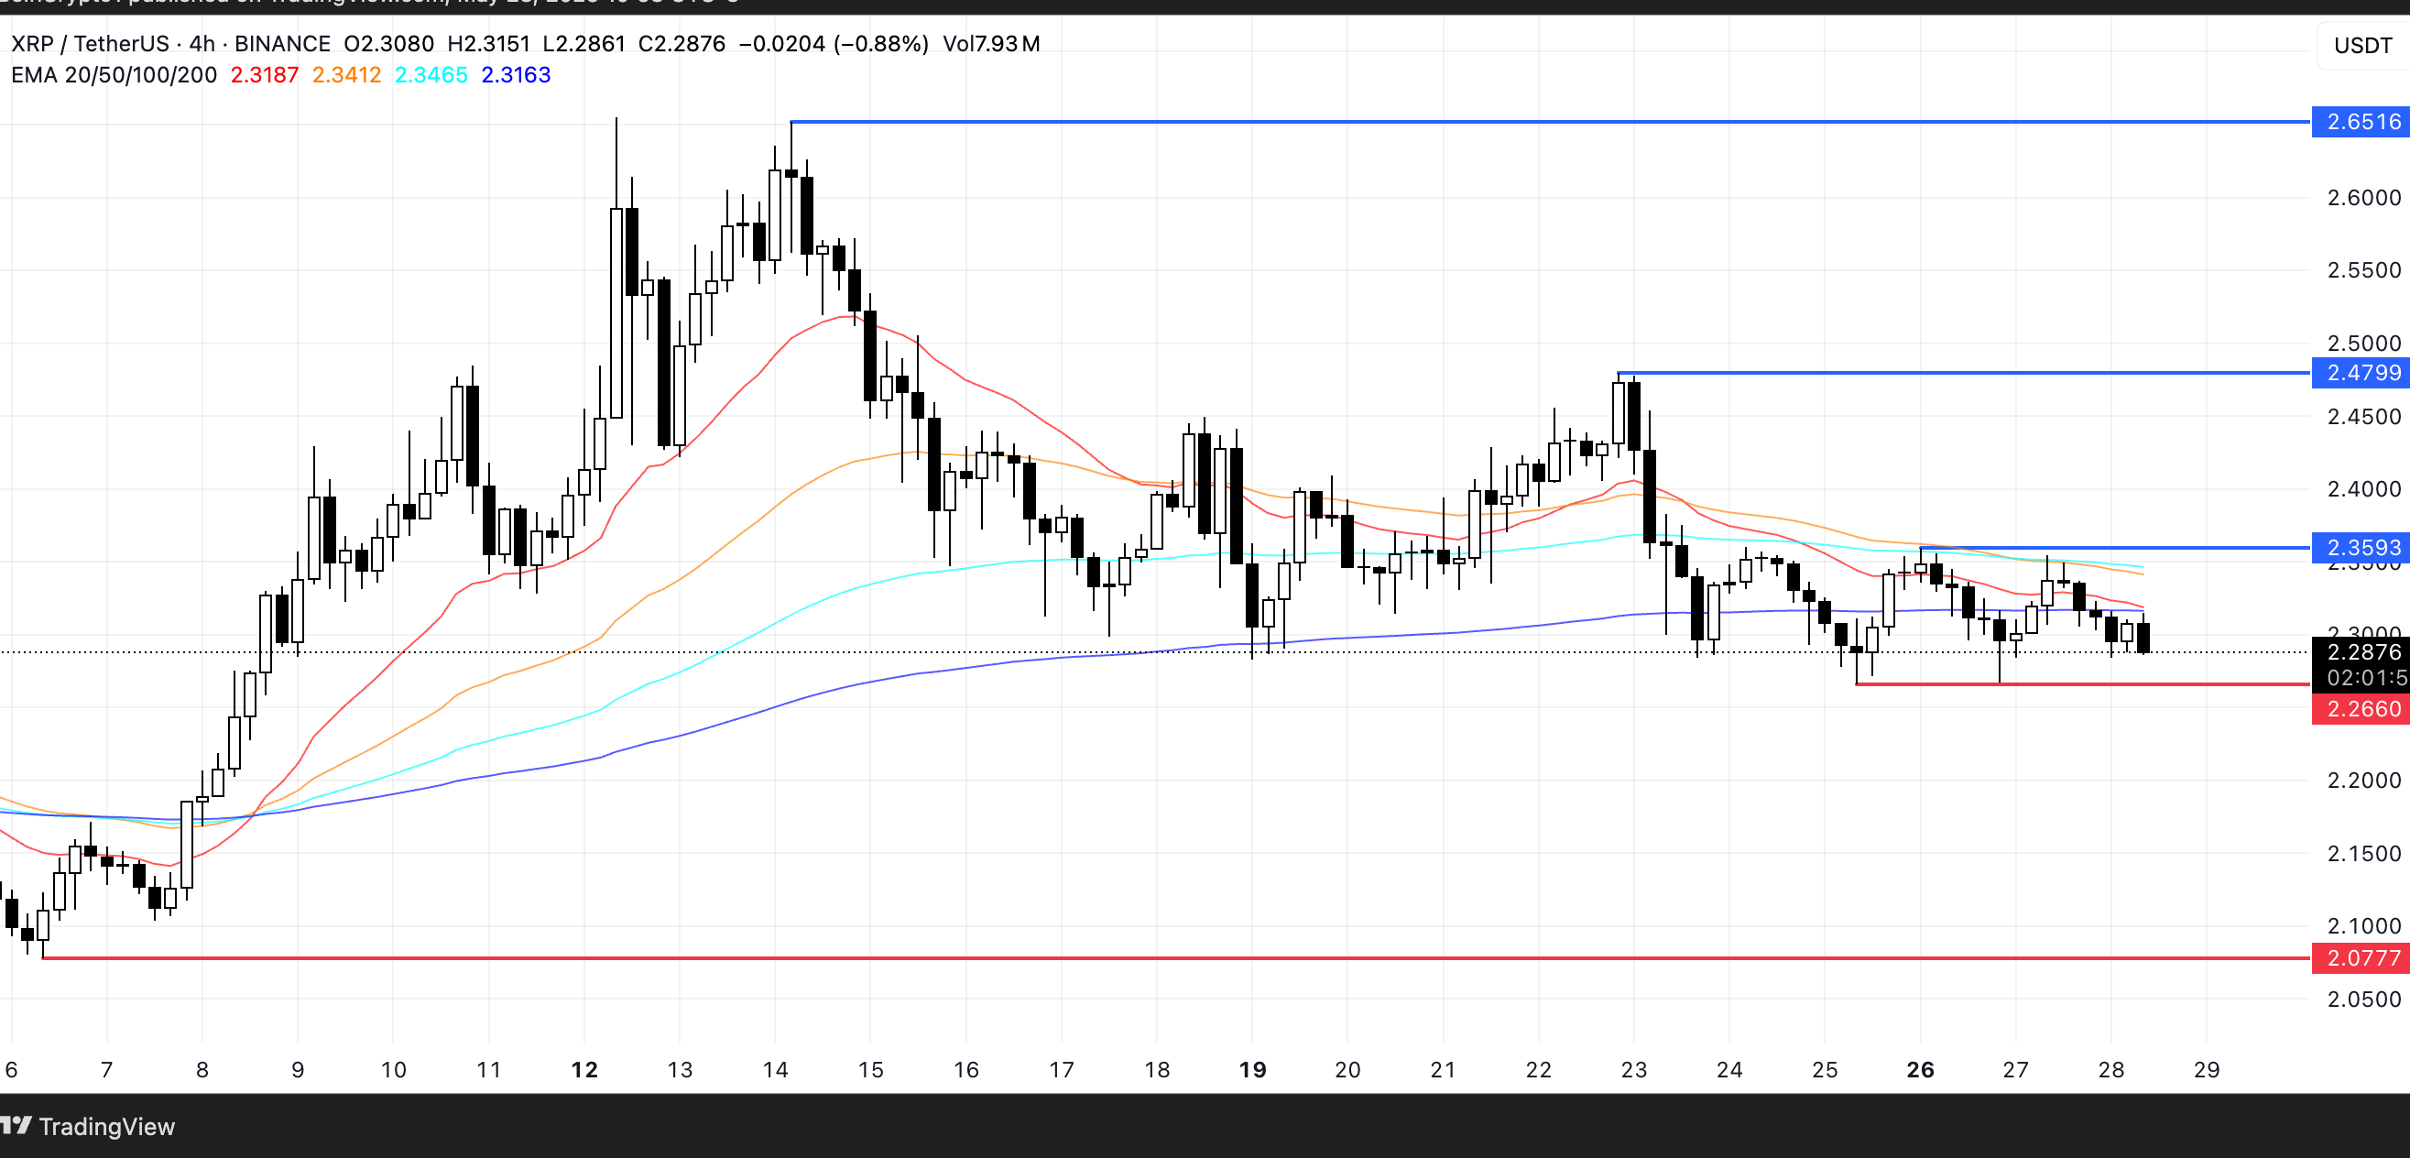Click the high value H2.3151
The width and height of the screenshot is (2410, 1158).
pos(488,44)
